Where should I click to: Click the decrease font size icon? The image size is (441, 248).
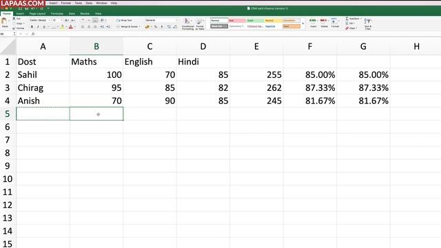(x=73, y=20)
